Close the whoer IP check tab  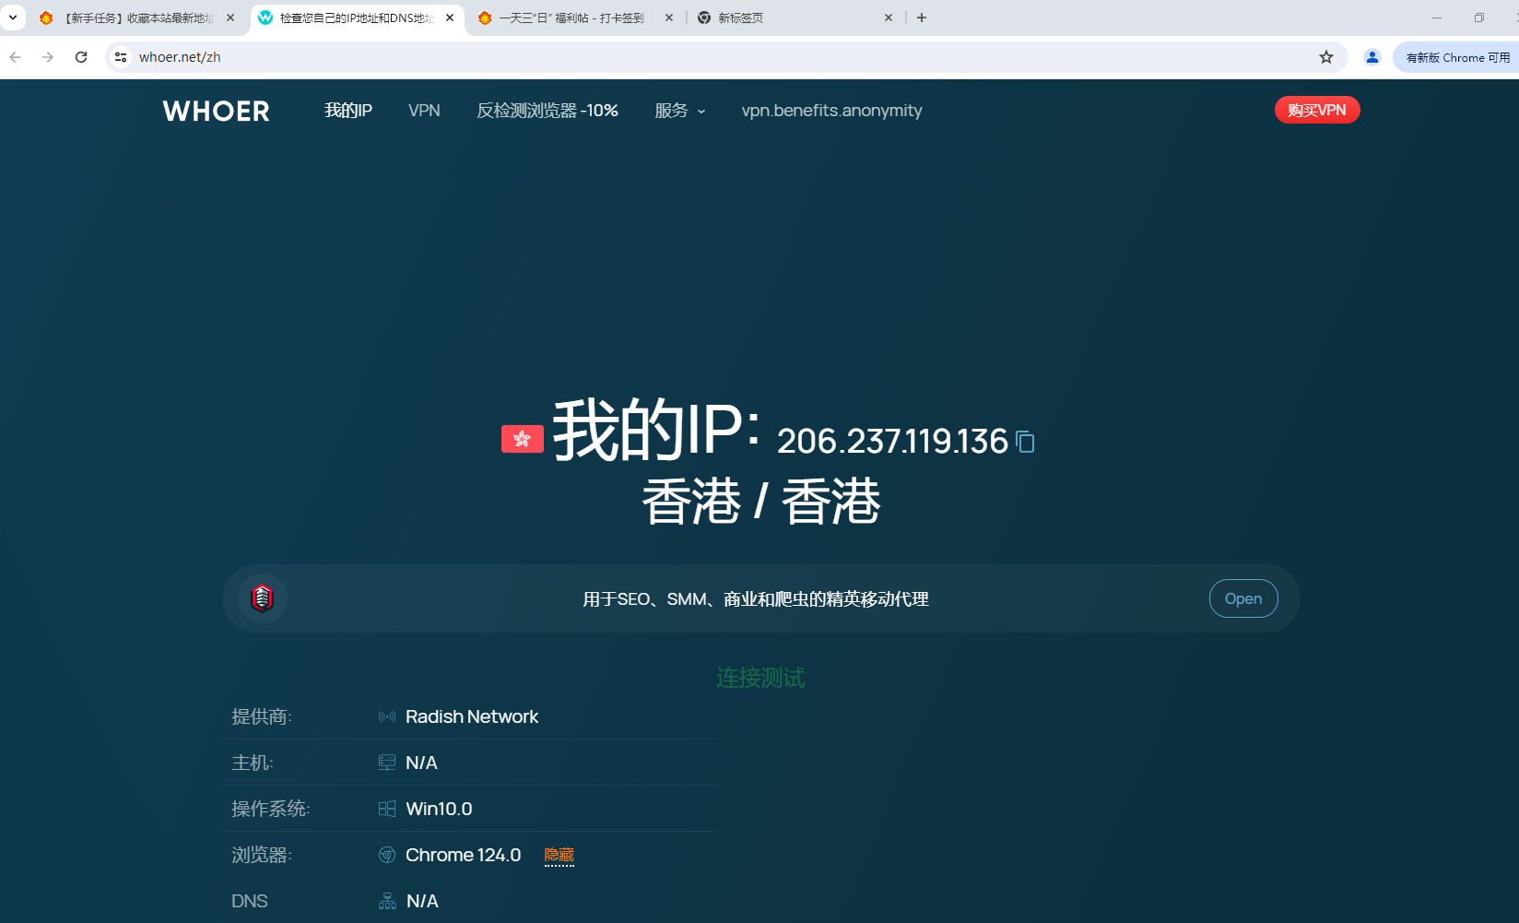[x=450, y=18]
